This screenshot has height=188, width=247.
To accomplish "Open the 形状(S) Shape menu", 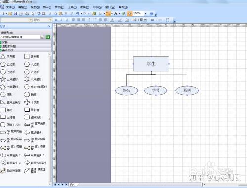I will pyautogui.click(x=97, y=7).
